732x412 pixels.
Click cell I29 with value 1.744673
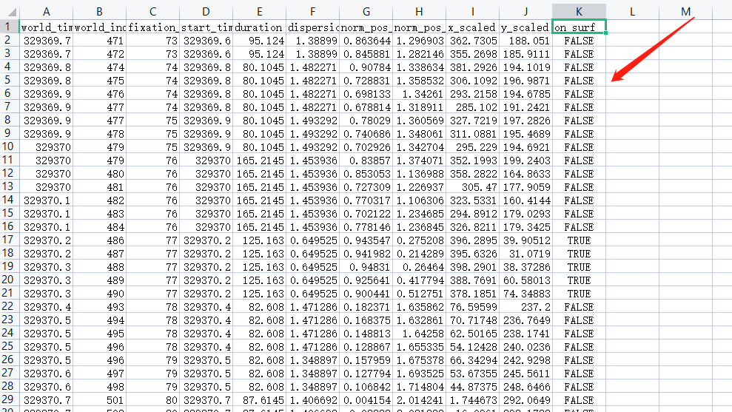coord(472,400)
